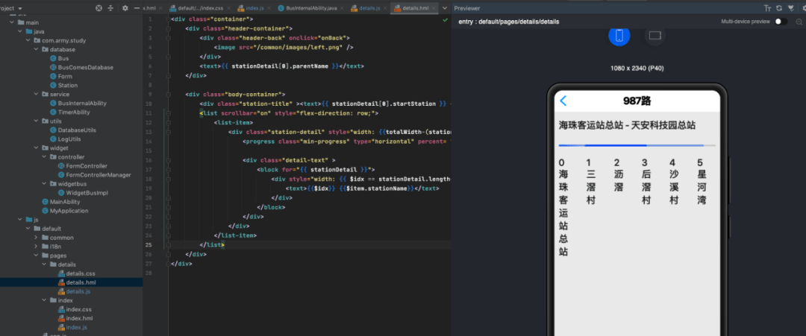Screen dimensions: 806x336
Task: Close the index.js editor tab
Action: tap(269, 9)
